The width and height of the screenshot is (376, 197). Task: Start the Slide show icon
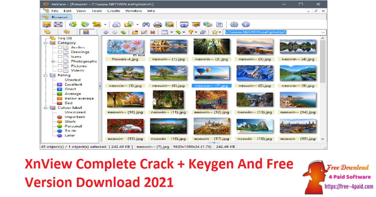[x=196, y=25]
